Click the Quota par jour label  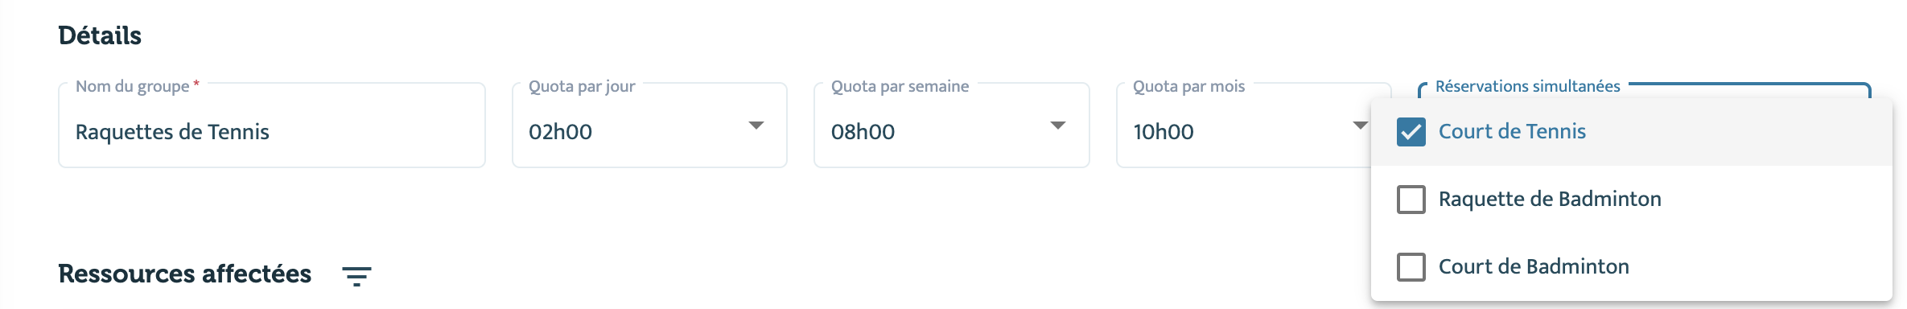pos(582,87)
